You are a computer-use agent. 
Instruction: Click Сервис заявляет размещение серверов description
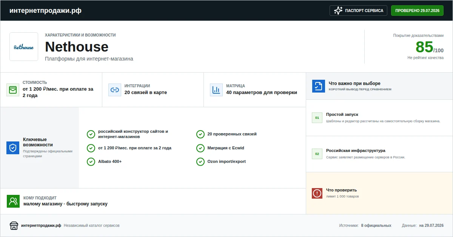pos(365,157)
